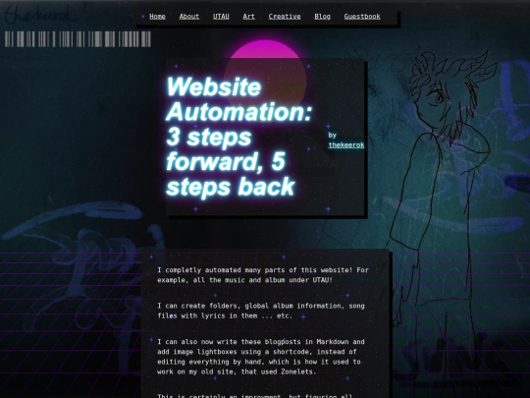530x398 pixels.
Task: Click the barcode graphic under logo
Action: click(78, 39)
